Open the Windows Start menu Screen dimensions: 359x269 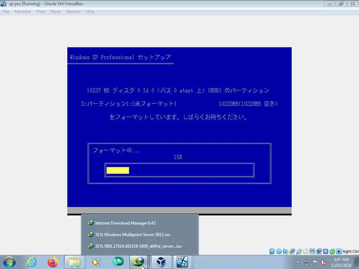point(9,262)
